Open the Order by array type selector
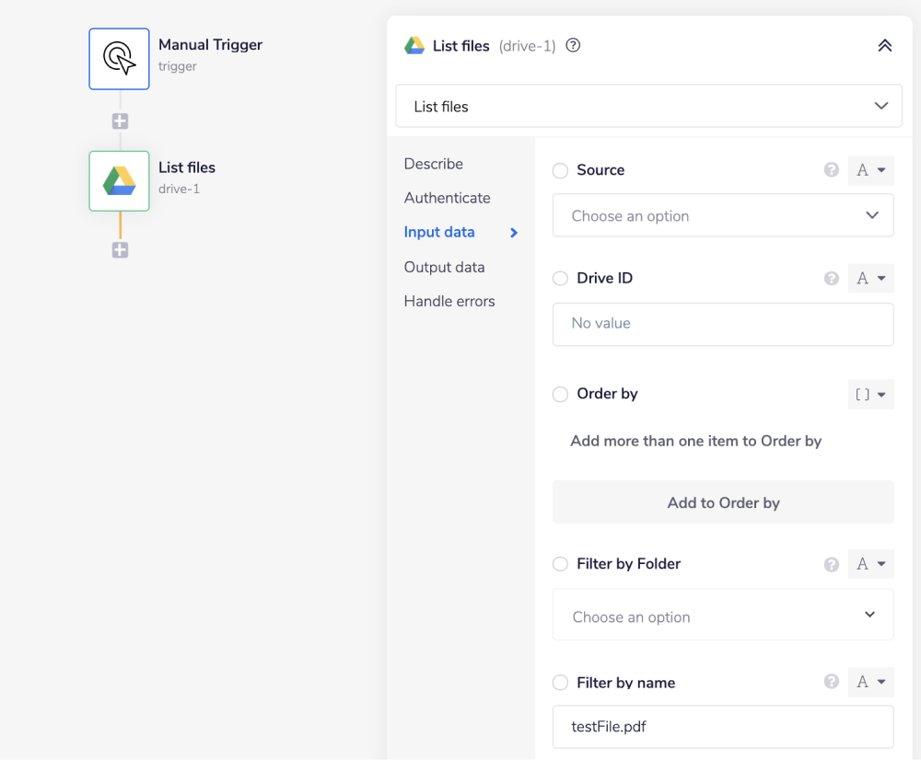The width and height of the screenshot is (921, 760). [x=870, y=394]
